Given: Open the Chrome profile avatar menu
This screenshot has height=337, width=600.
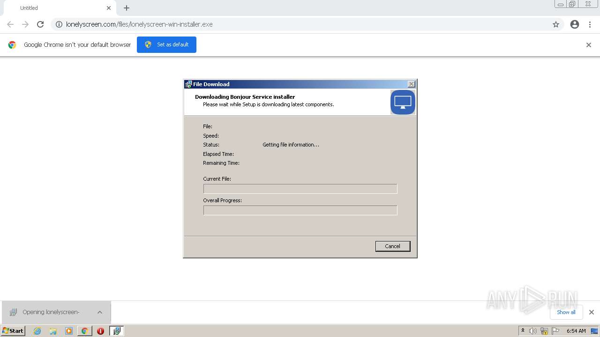Looking at the screenshot, I should click(x=575, y=24).
